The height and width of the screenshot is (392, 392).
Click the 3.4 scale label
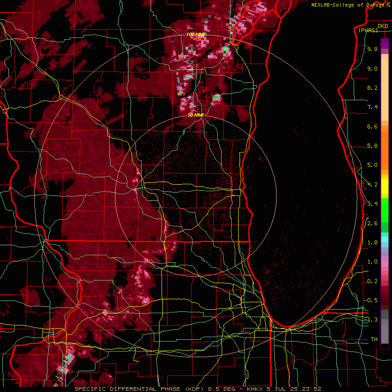tap(372, 204)
